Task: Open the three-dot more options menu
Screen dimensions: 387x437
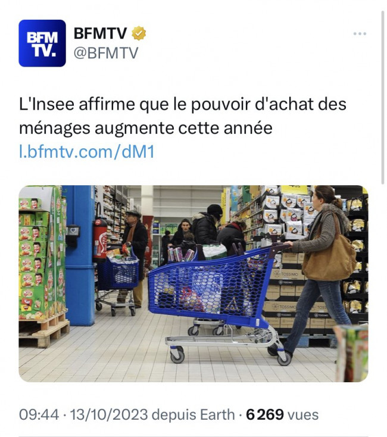Action: (360, 34)
